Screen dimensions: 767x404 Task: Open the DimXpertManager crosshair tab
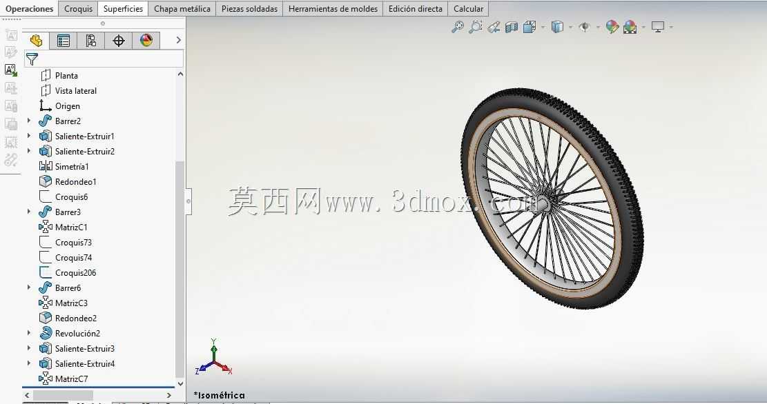[x=118, y=41]
